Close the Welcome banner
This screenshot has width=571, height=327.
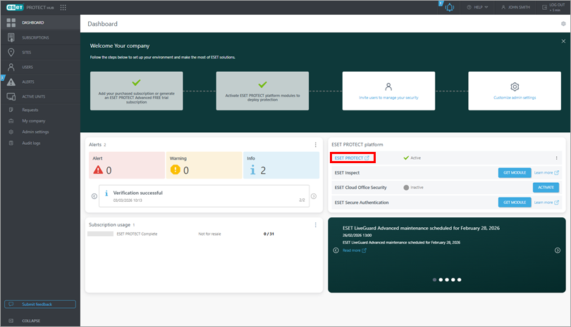pos(562,41)
